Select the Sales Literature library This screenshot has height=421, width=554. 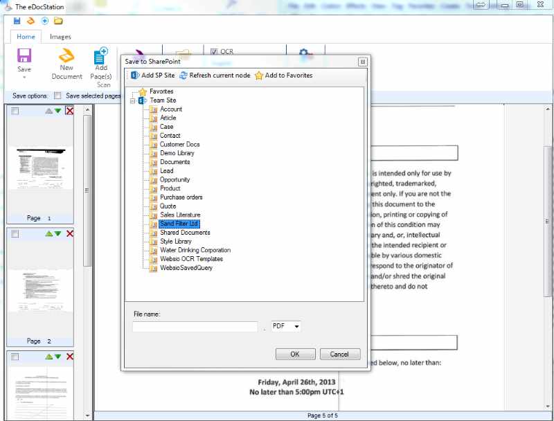pyautogui.click(x=180, y=215)
